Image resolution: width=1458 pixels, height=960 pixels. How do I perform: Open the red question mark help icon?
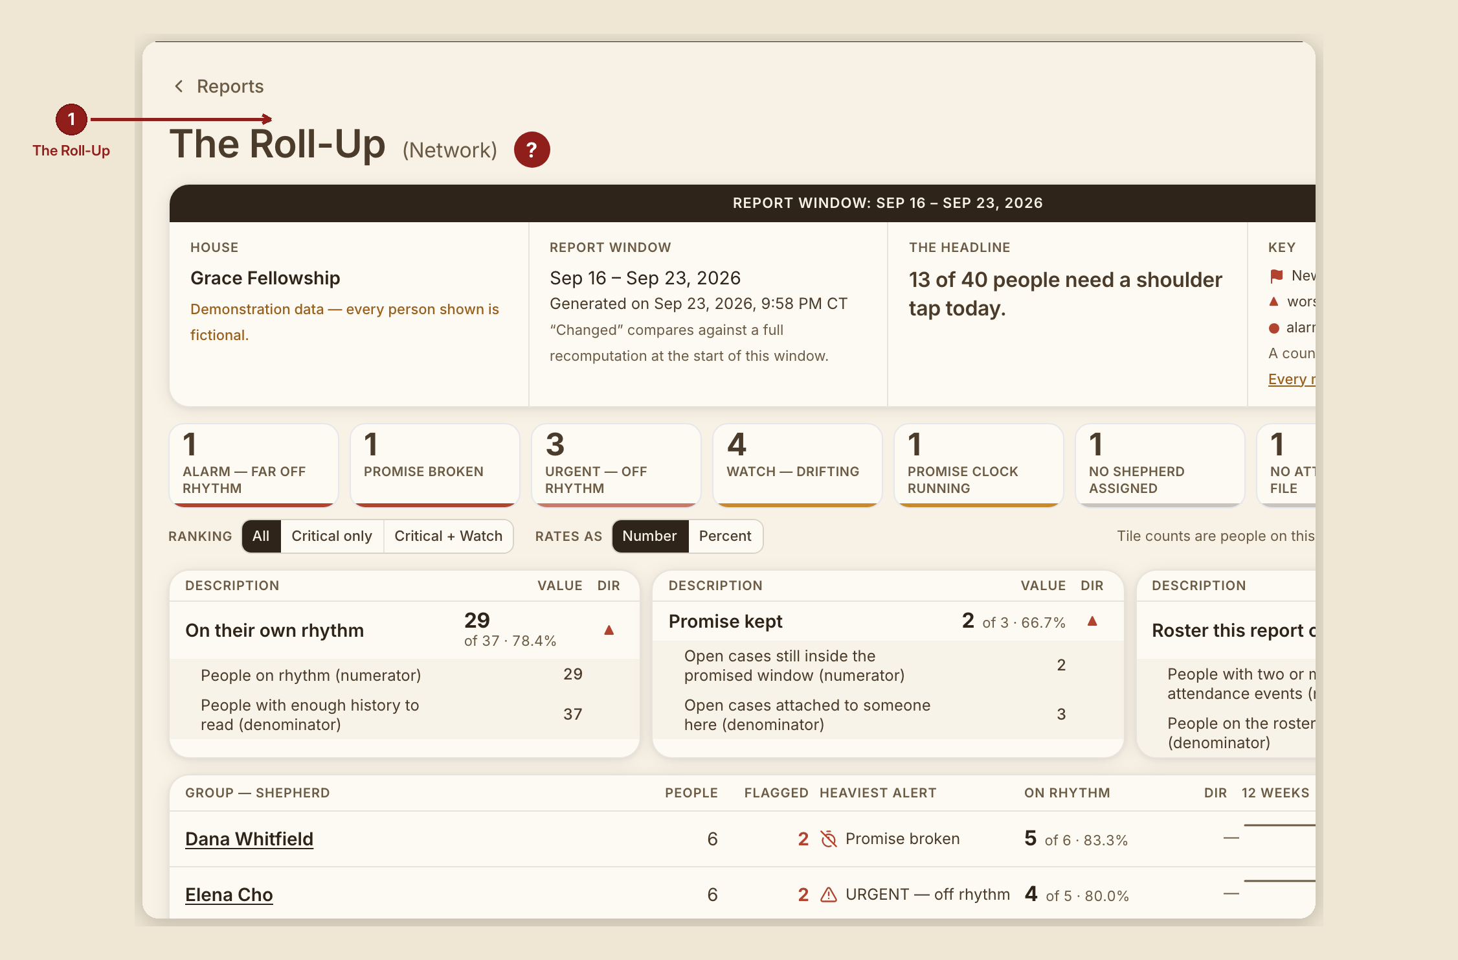point(532,150)
